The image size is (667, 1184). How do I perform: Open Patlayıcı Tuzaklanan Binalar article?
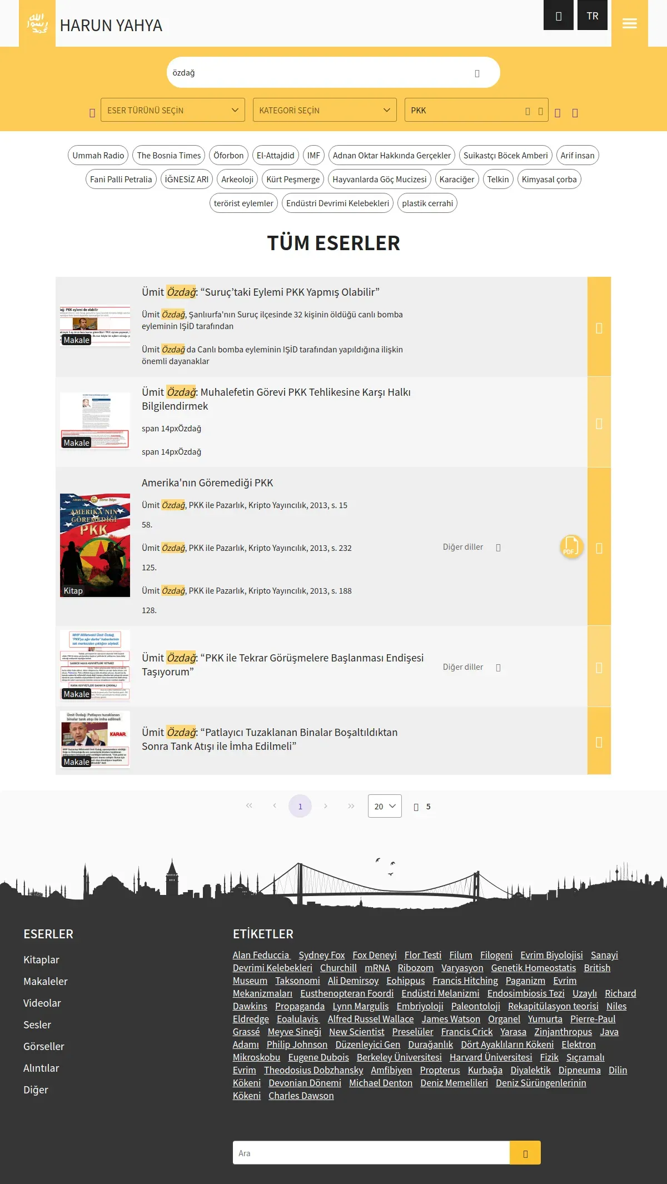click(x=270, y=739)
